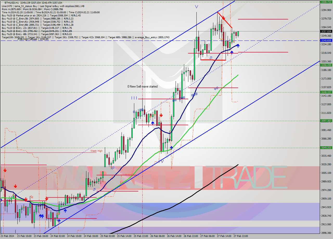Select the green 3148.337 target price tag
The image size is (333, 239).
click(326, 92)
